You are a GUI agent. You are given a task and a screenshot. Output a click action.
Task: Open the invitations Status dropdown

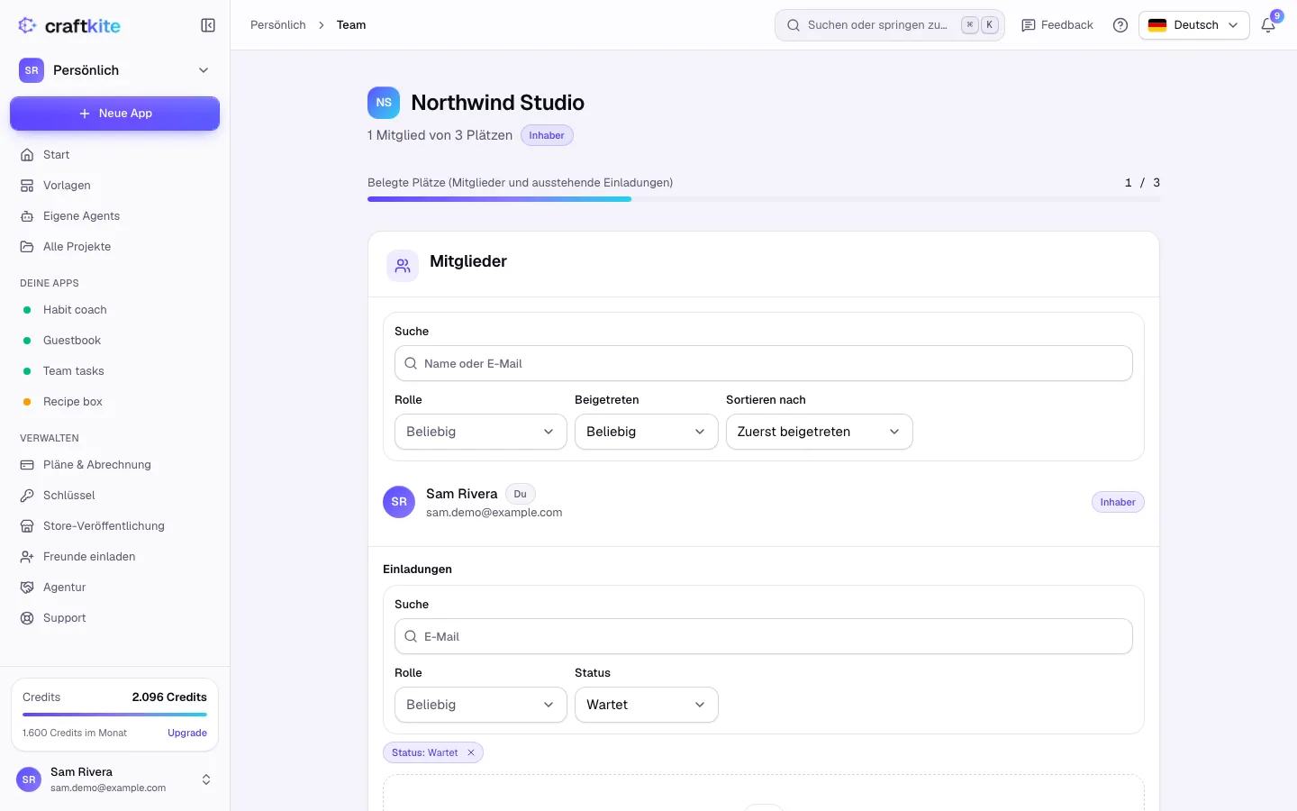click(646, 705)
